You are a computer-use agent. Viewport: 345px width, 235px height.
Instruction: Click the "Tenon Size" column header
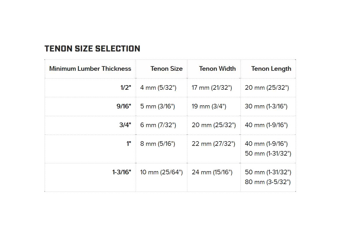tap(166, 69)
